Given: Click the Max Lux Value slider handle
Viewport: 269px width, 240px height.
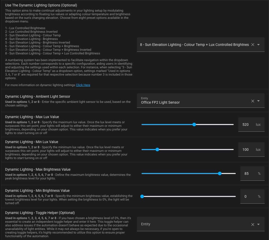Looking at the screenshot, I should [194, 125].
